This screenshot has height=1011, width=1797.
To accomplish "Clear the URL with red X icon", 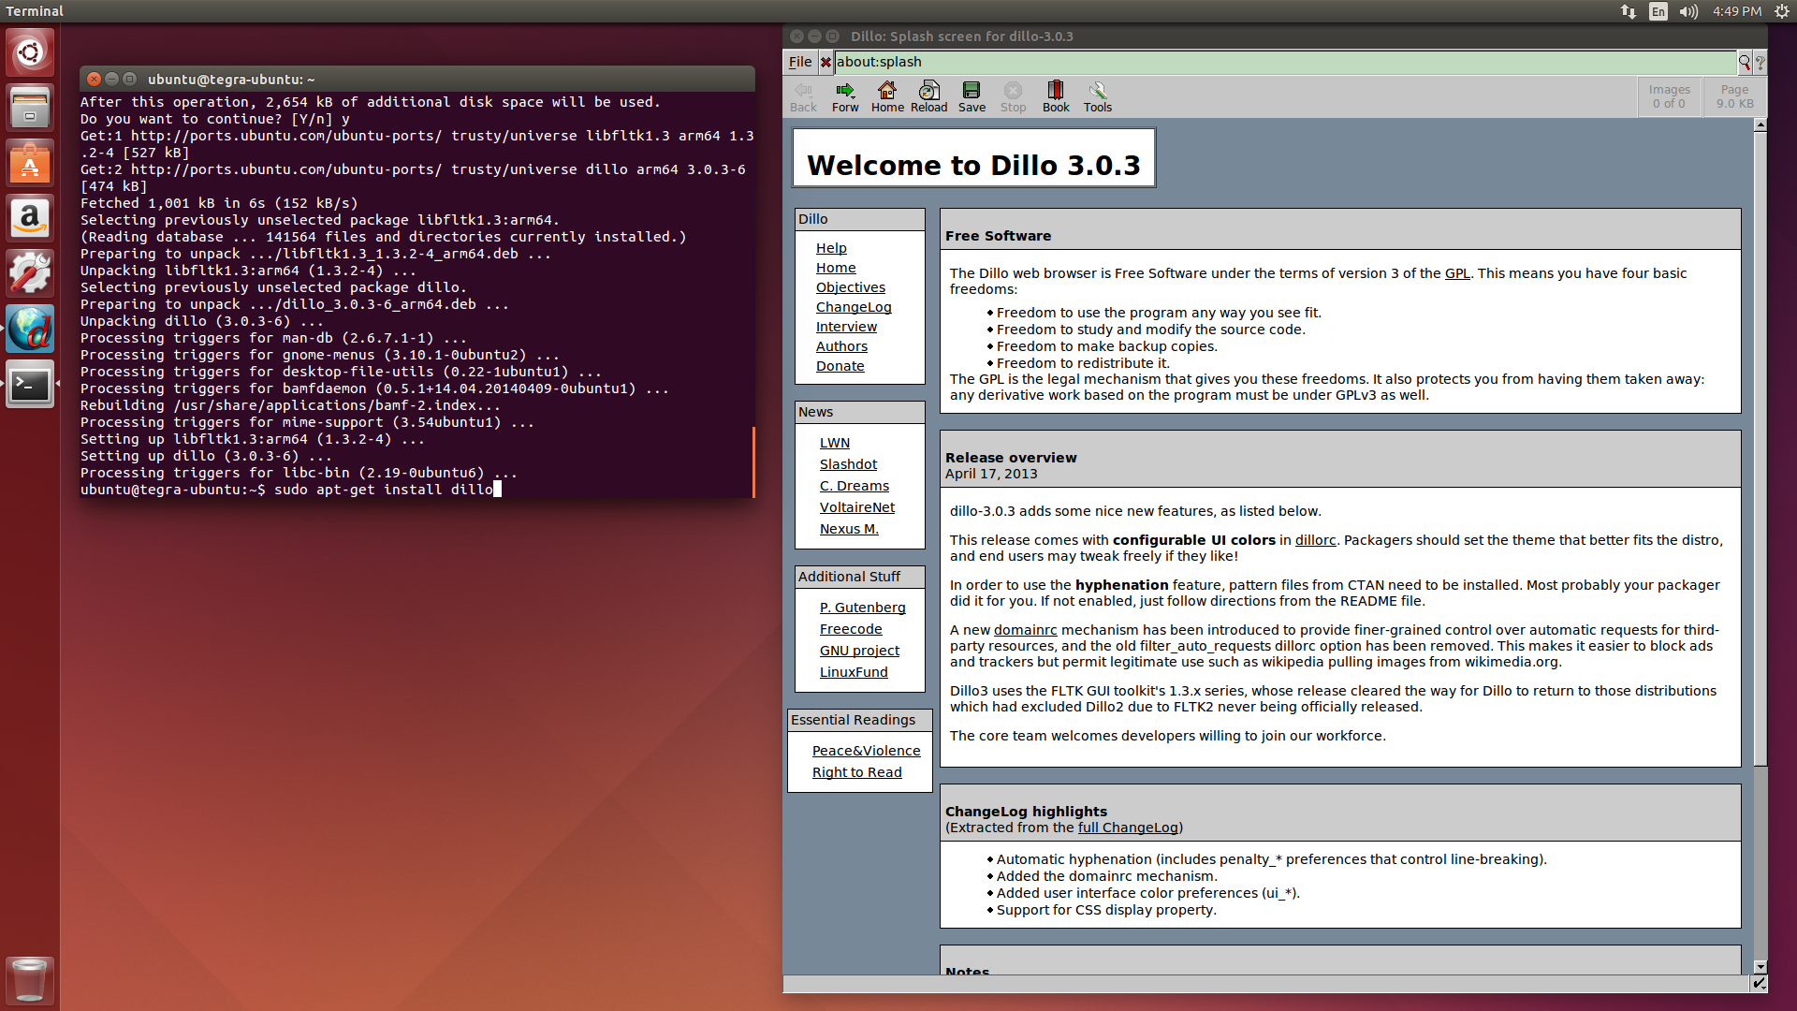I will point(825,63).
